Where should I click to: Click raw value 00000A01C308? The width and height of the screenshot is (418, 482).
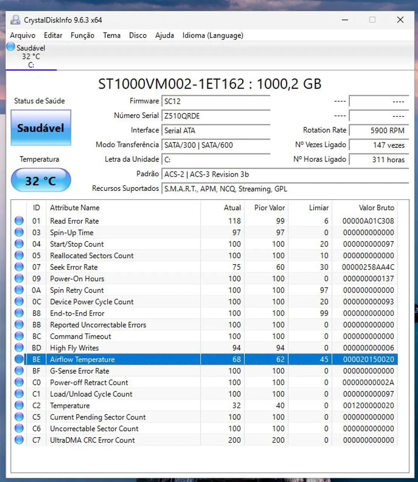click(x=368, y=221)
